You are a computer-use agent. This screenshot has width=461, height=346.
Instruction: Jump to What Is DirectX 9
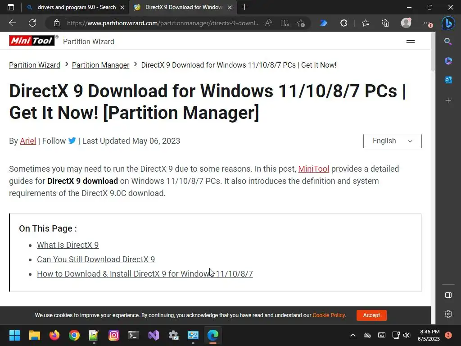pos(68,245)
